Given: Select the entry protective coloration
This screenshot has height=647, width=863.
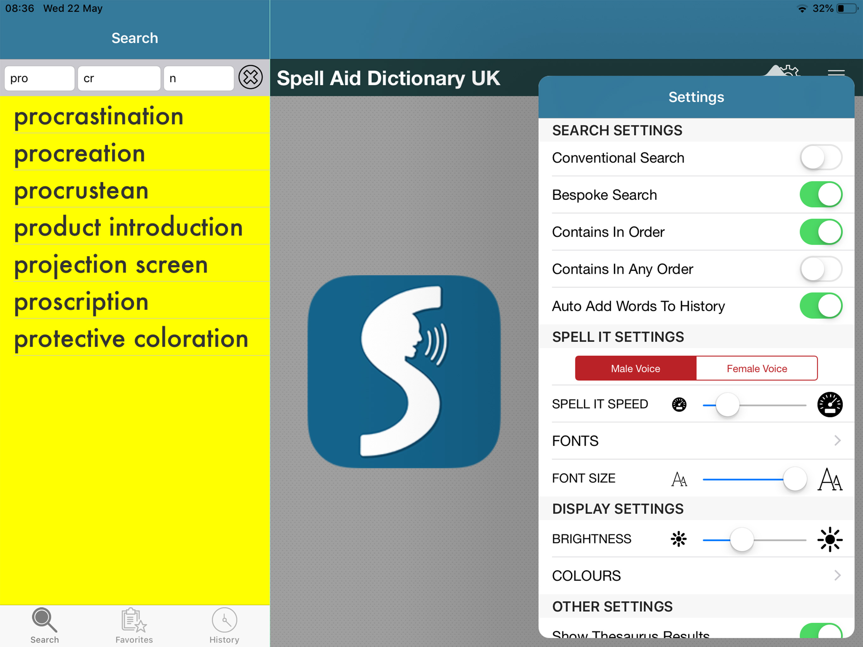Looking at the screenshot, I should pyautogui.click(x=135, y=337).
